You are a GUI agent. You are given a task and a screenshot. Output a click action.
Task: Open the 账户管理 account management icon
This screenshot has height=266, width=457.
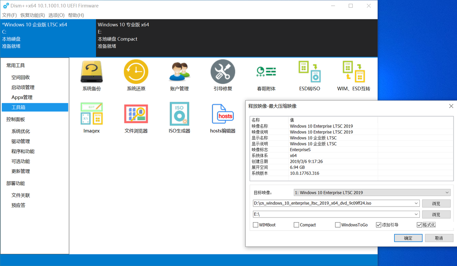click(x=179, y=76)
